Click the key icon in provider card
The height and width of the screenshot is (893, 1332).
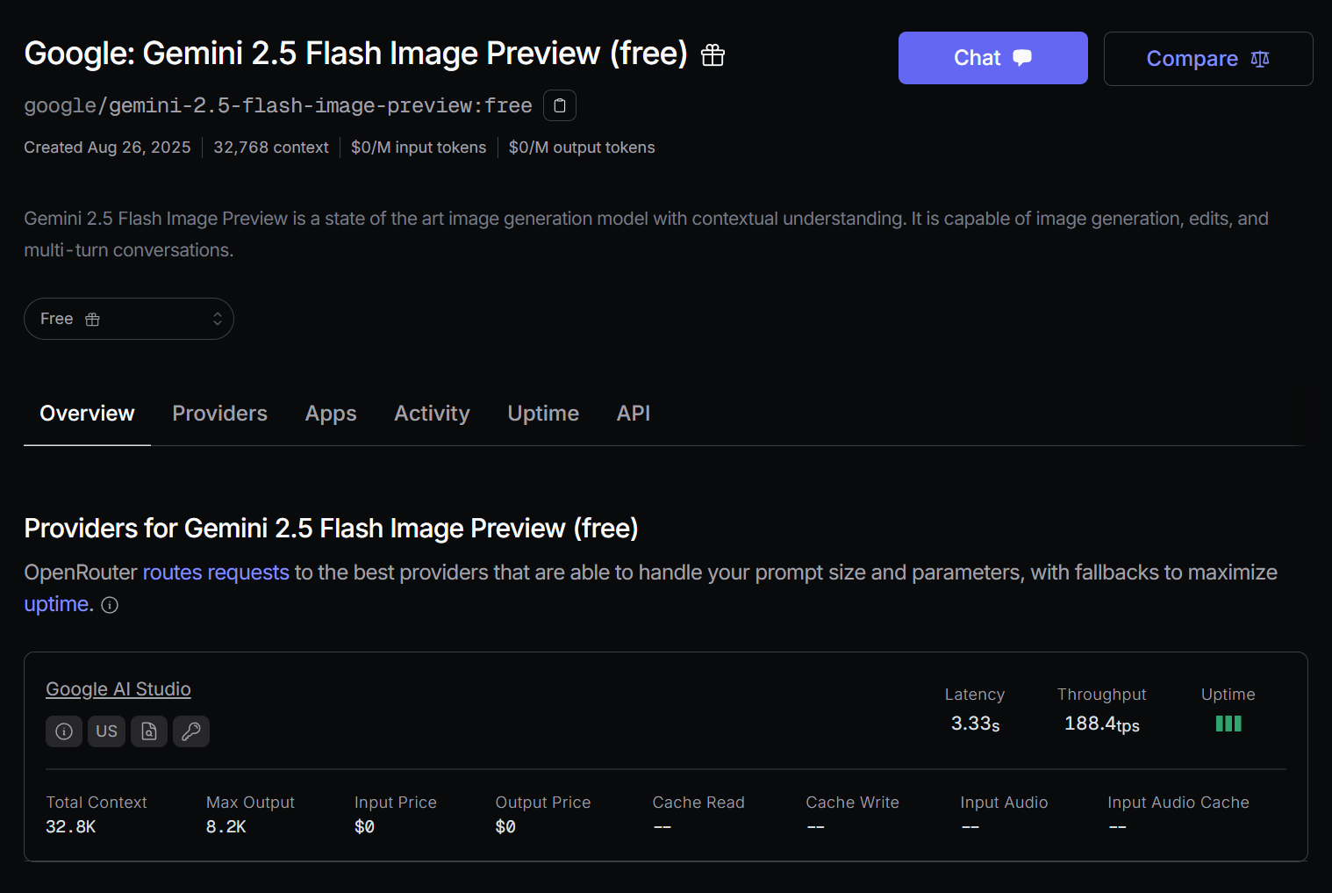[191, 731]
